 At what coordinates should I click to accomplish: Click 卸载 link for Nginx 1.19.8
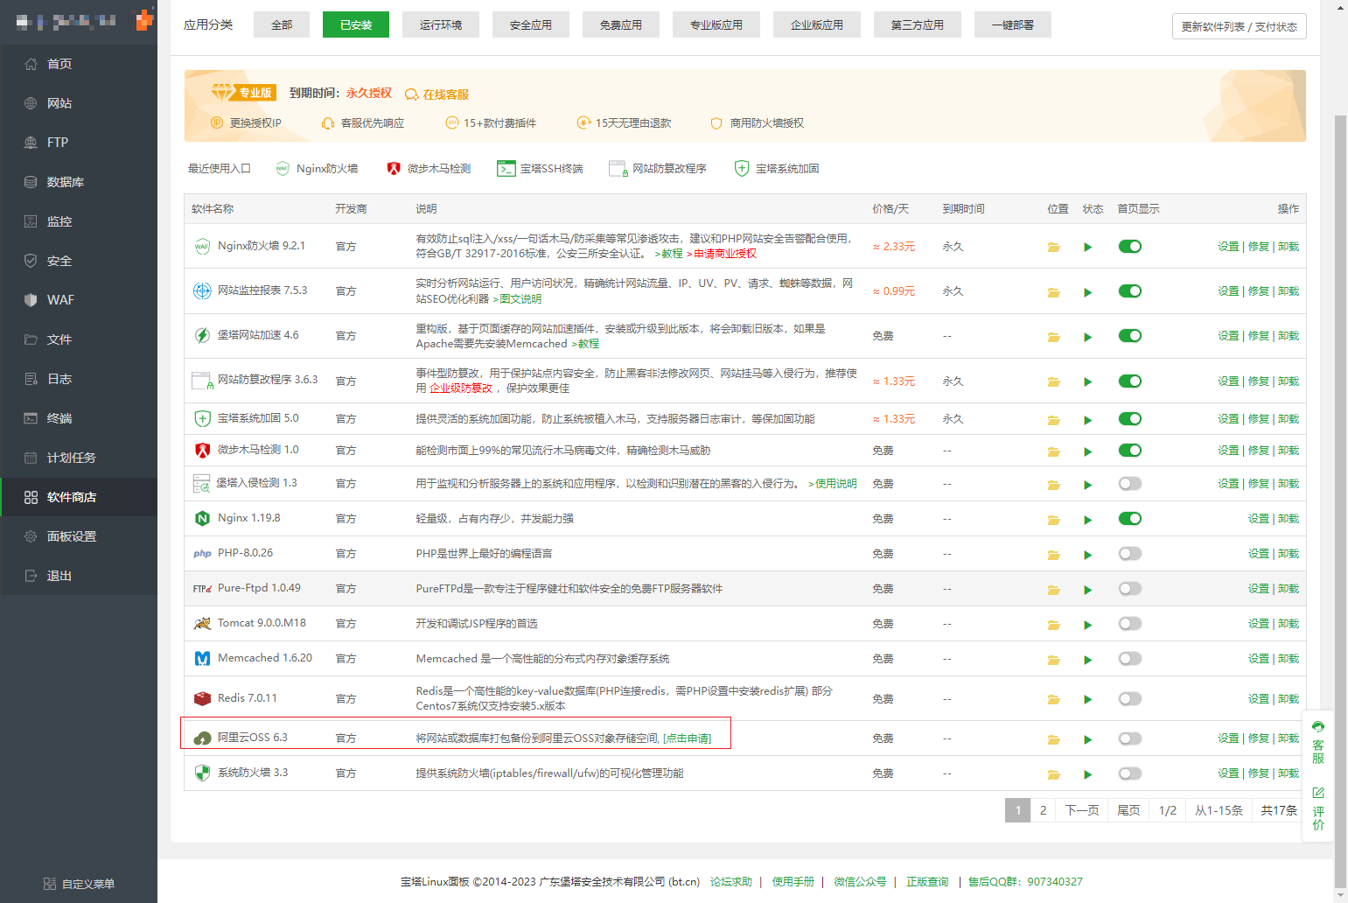coord(1288,519)
